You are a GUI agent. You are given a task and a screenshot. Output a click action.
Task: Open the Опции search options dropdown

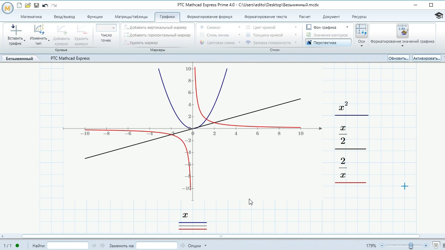pos(197,245)
